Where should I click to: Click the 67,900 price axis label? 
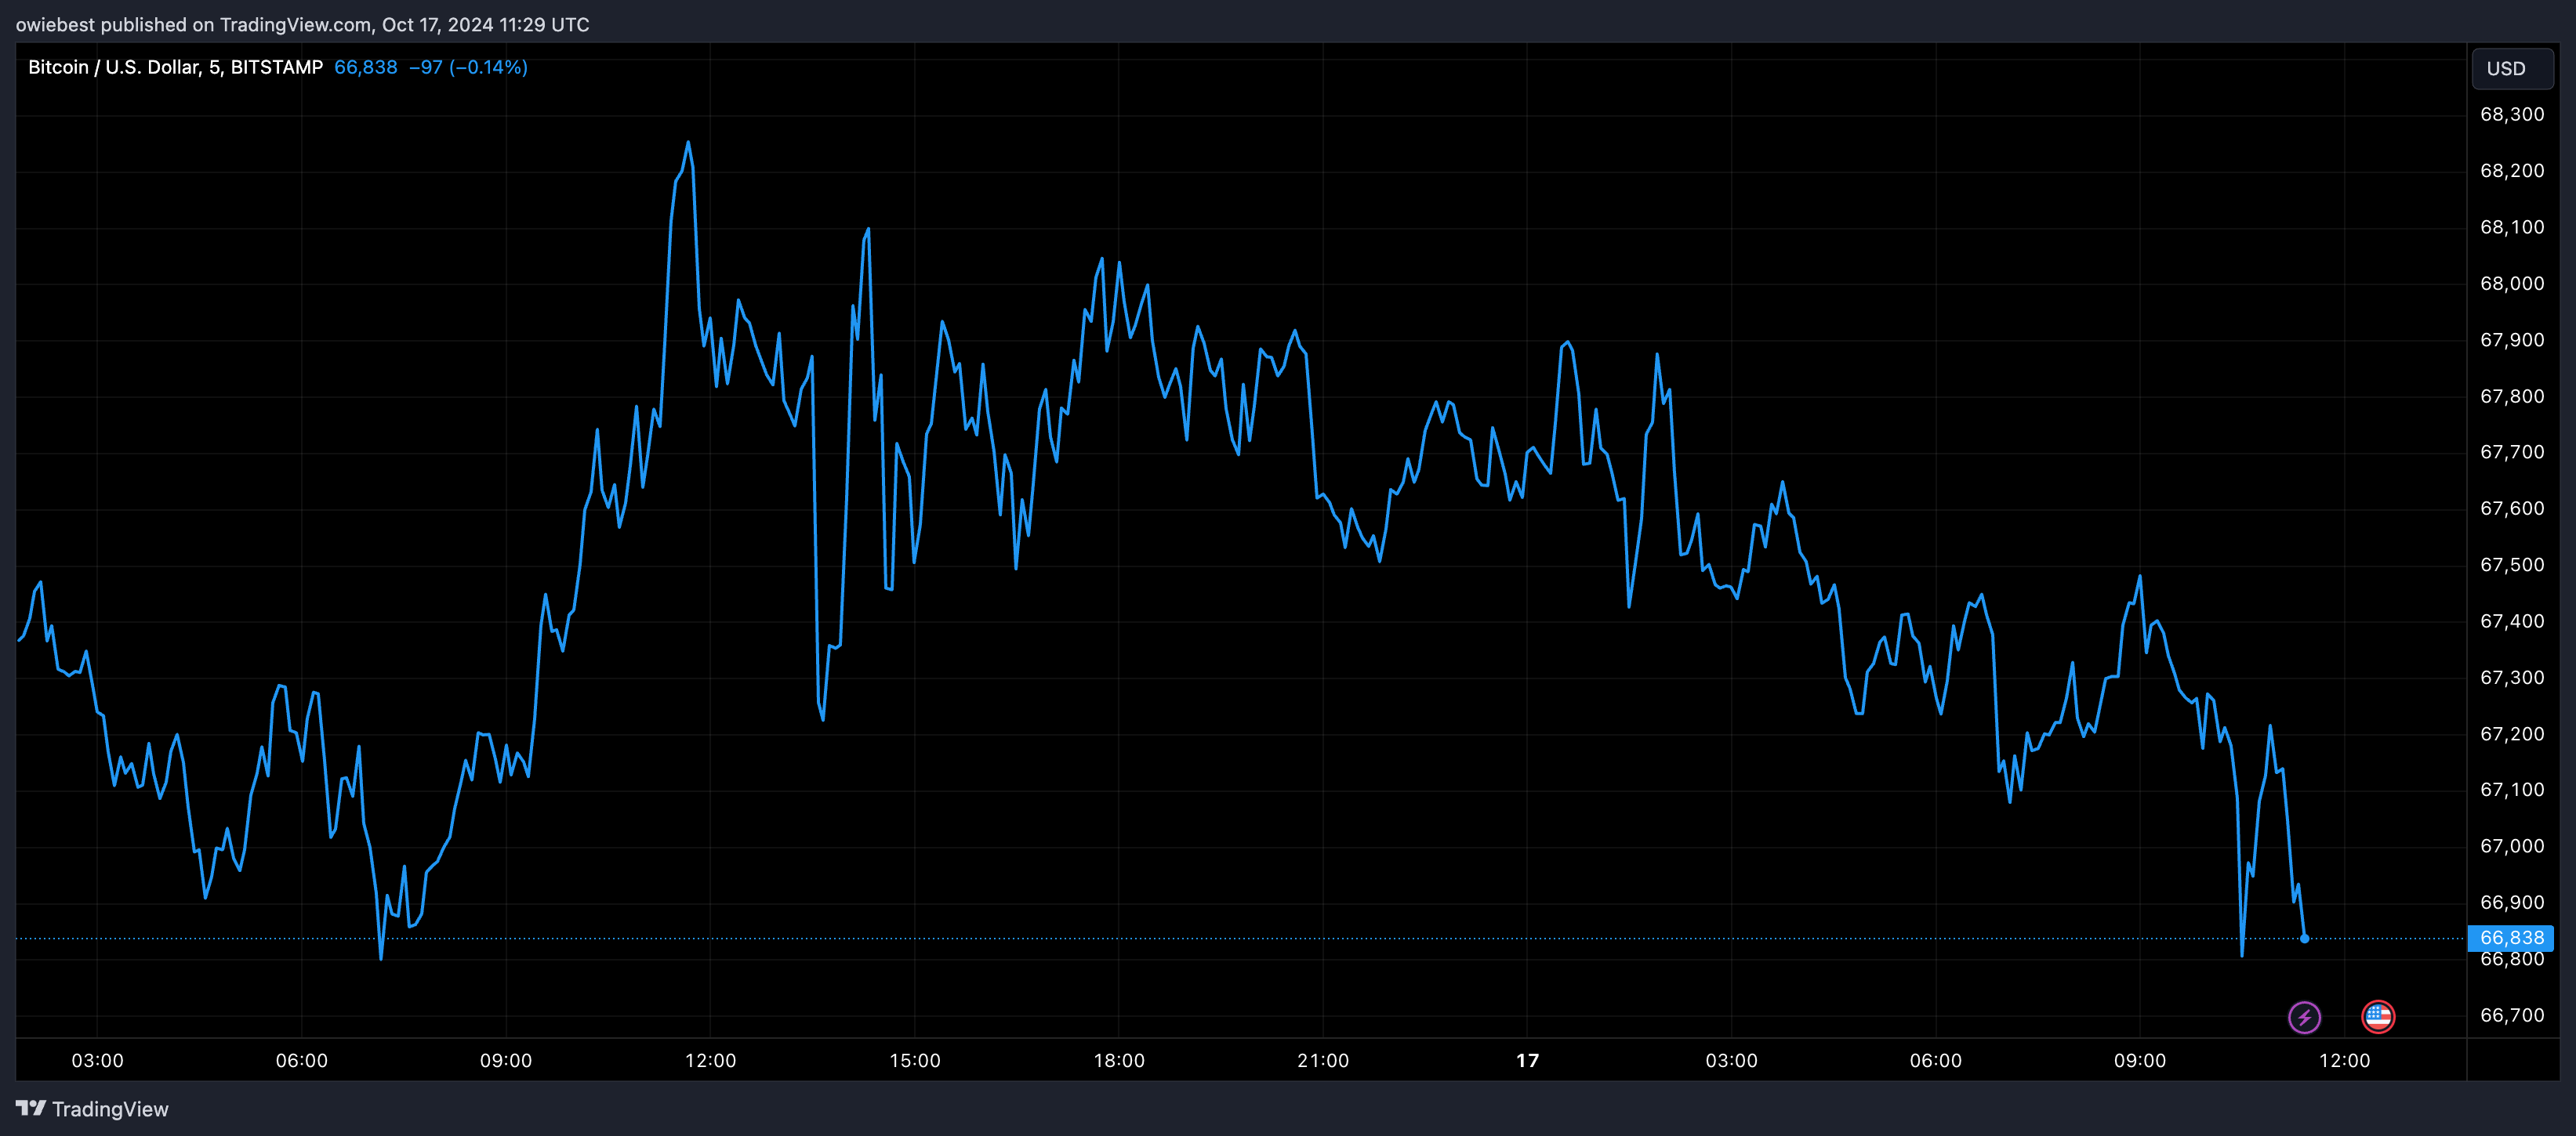click(x=2511, y=340)
